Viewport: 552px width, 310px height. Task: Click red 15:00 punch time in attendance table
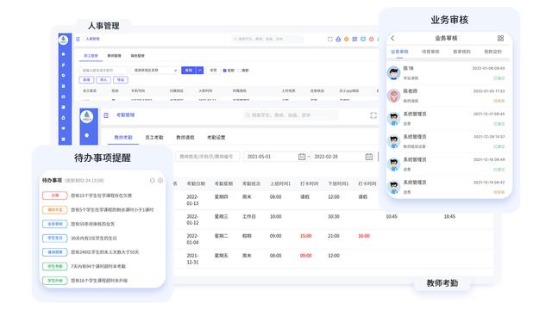(306, 236)
